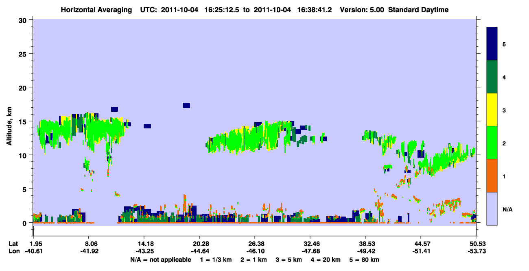The width and height of the screenshot is (529, 271).
Task: Click the 'Lat' row label
Action: [x=13, y=244]
